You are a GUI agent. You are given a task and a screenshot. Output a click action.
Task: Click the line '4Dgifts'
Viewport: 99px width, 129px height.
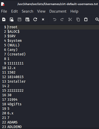point(14,104)
